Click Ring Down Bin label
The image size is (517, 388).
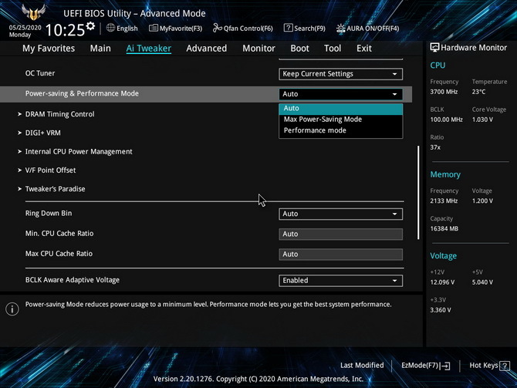[49, 214]
